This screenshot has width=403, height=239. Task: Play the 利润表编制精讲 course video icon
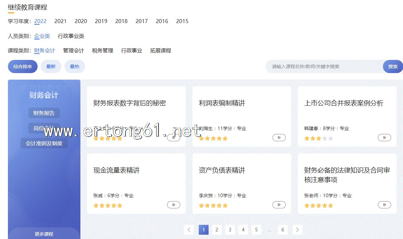[x=279, y=138]
